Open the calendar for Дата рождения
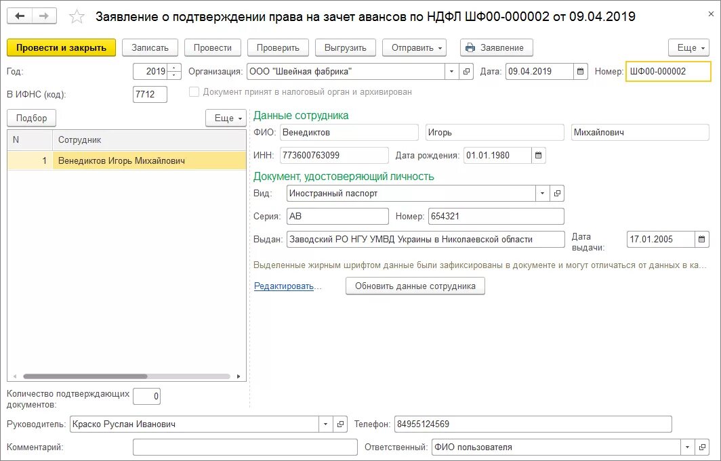The image size is (721, 461). click(x=539, y=155)
